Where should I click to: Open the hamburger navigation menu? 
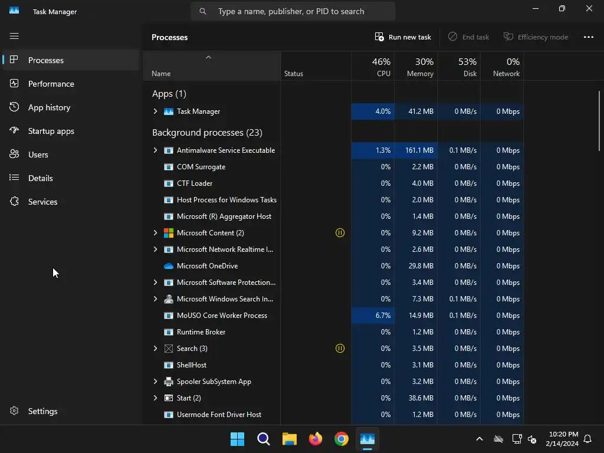click(x=14, y=36)
